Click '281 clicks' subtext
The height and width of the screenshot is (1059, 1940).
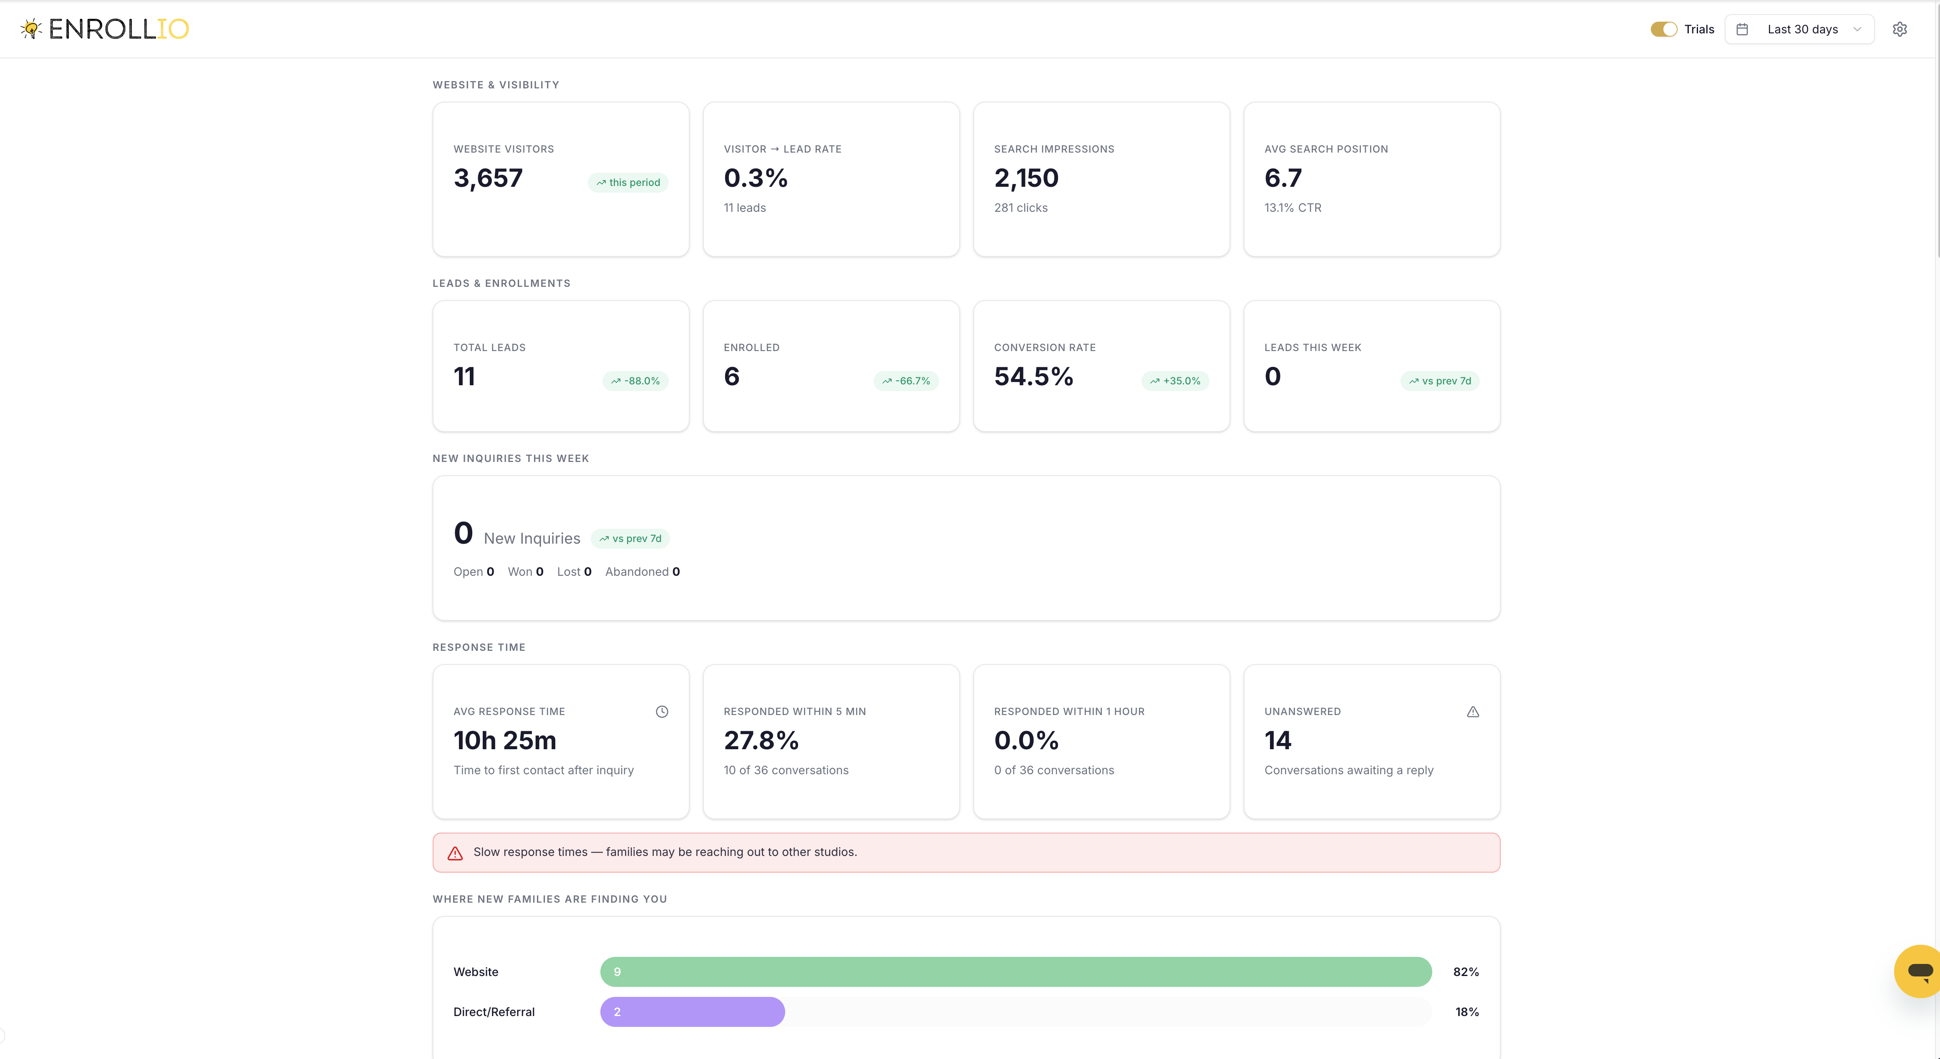click(1020, 208)
